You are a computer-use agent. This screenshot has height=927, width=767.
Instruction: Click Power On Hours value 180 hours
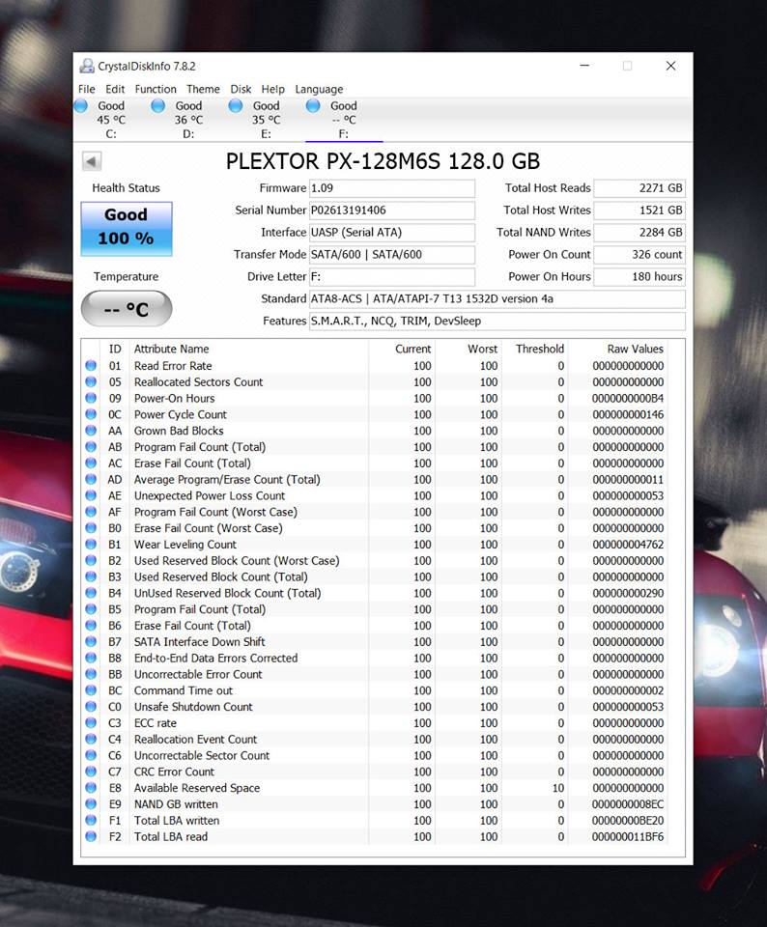click(x=639, y=276)
